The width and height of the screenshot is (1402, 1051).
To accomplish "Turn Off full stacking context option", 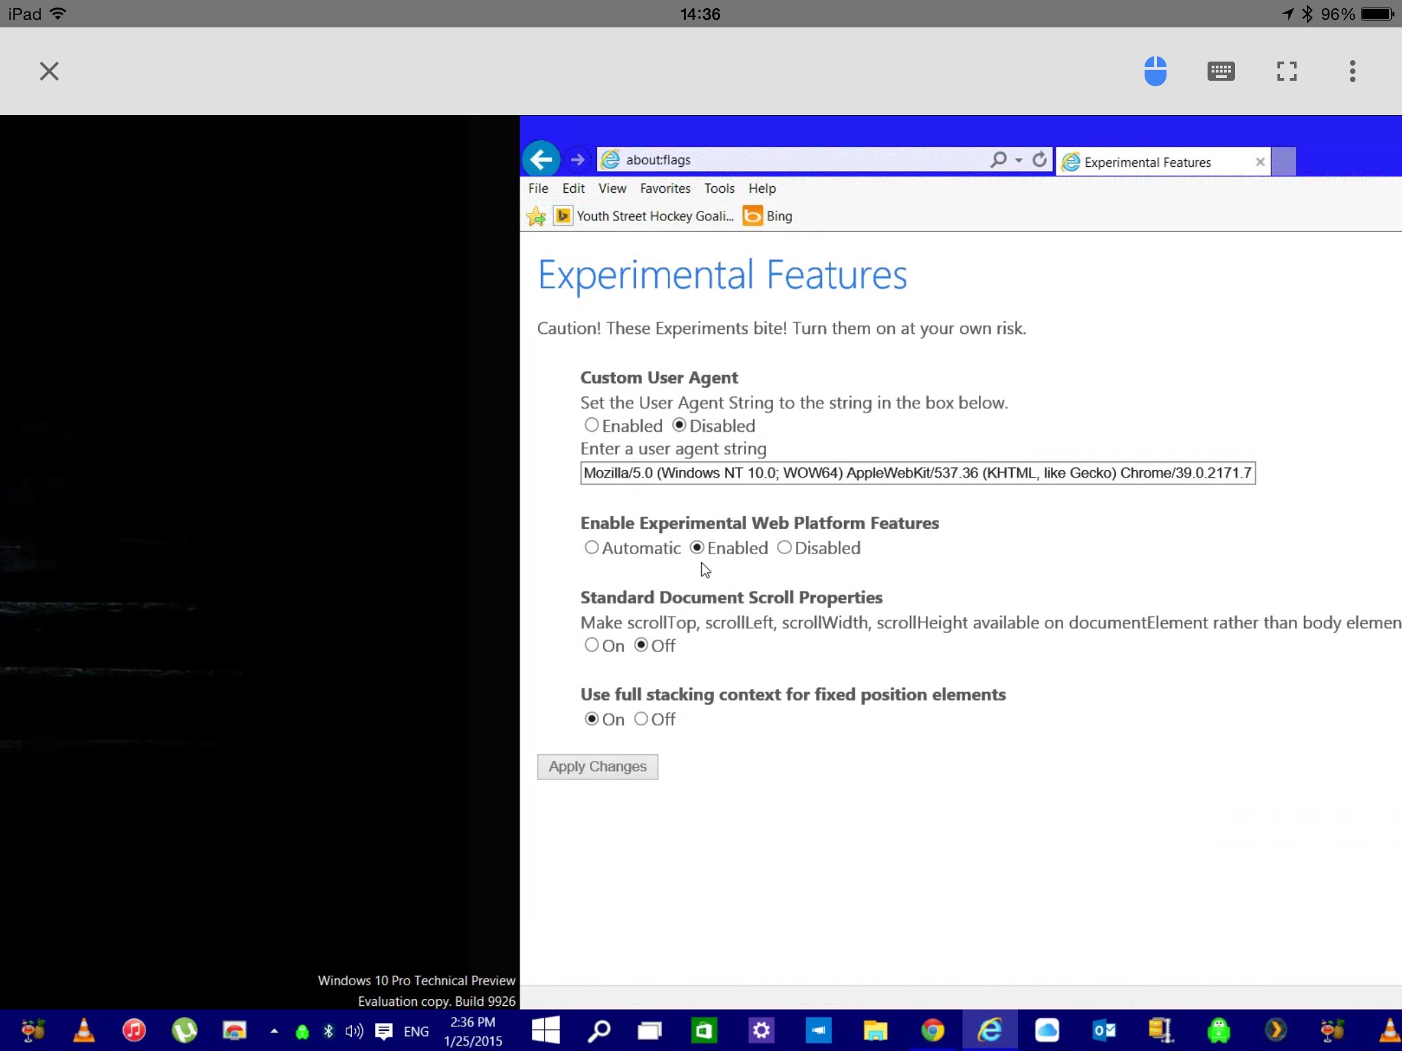I will coord(641,718).
